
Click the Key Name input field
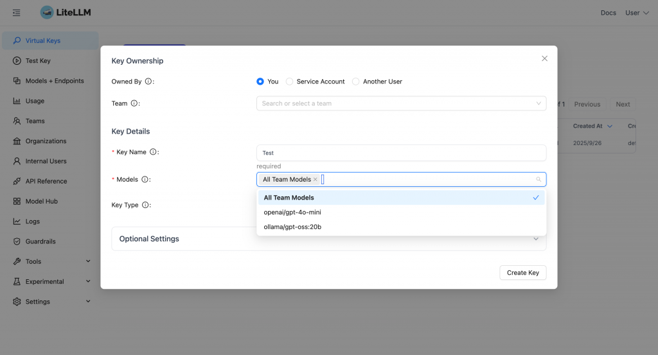coord(401,153)
